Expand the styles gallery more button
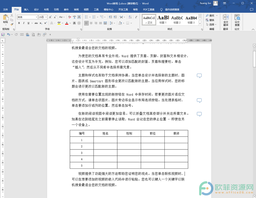The height and width of the screenshot is (198, 256). [x=200, y=24]
